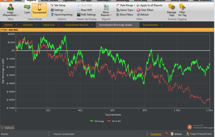Click the Any date filter bar
Viewport: 215px width, 137px height.
point(107,30)
